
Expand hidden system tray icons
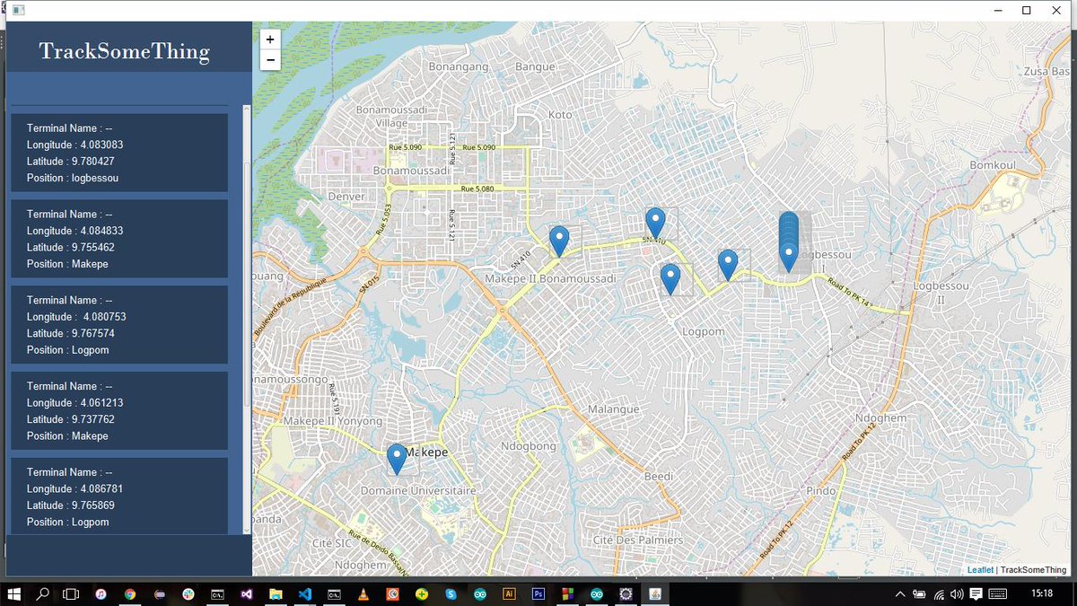pos(899,593)
